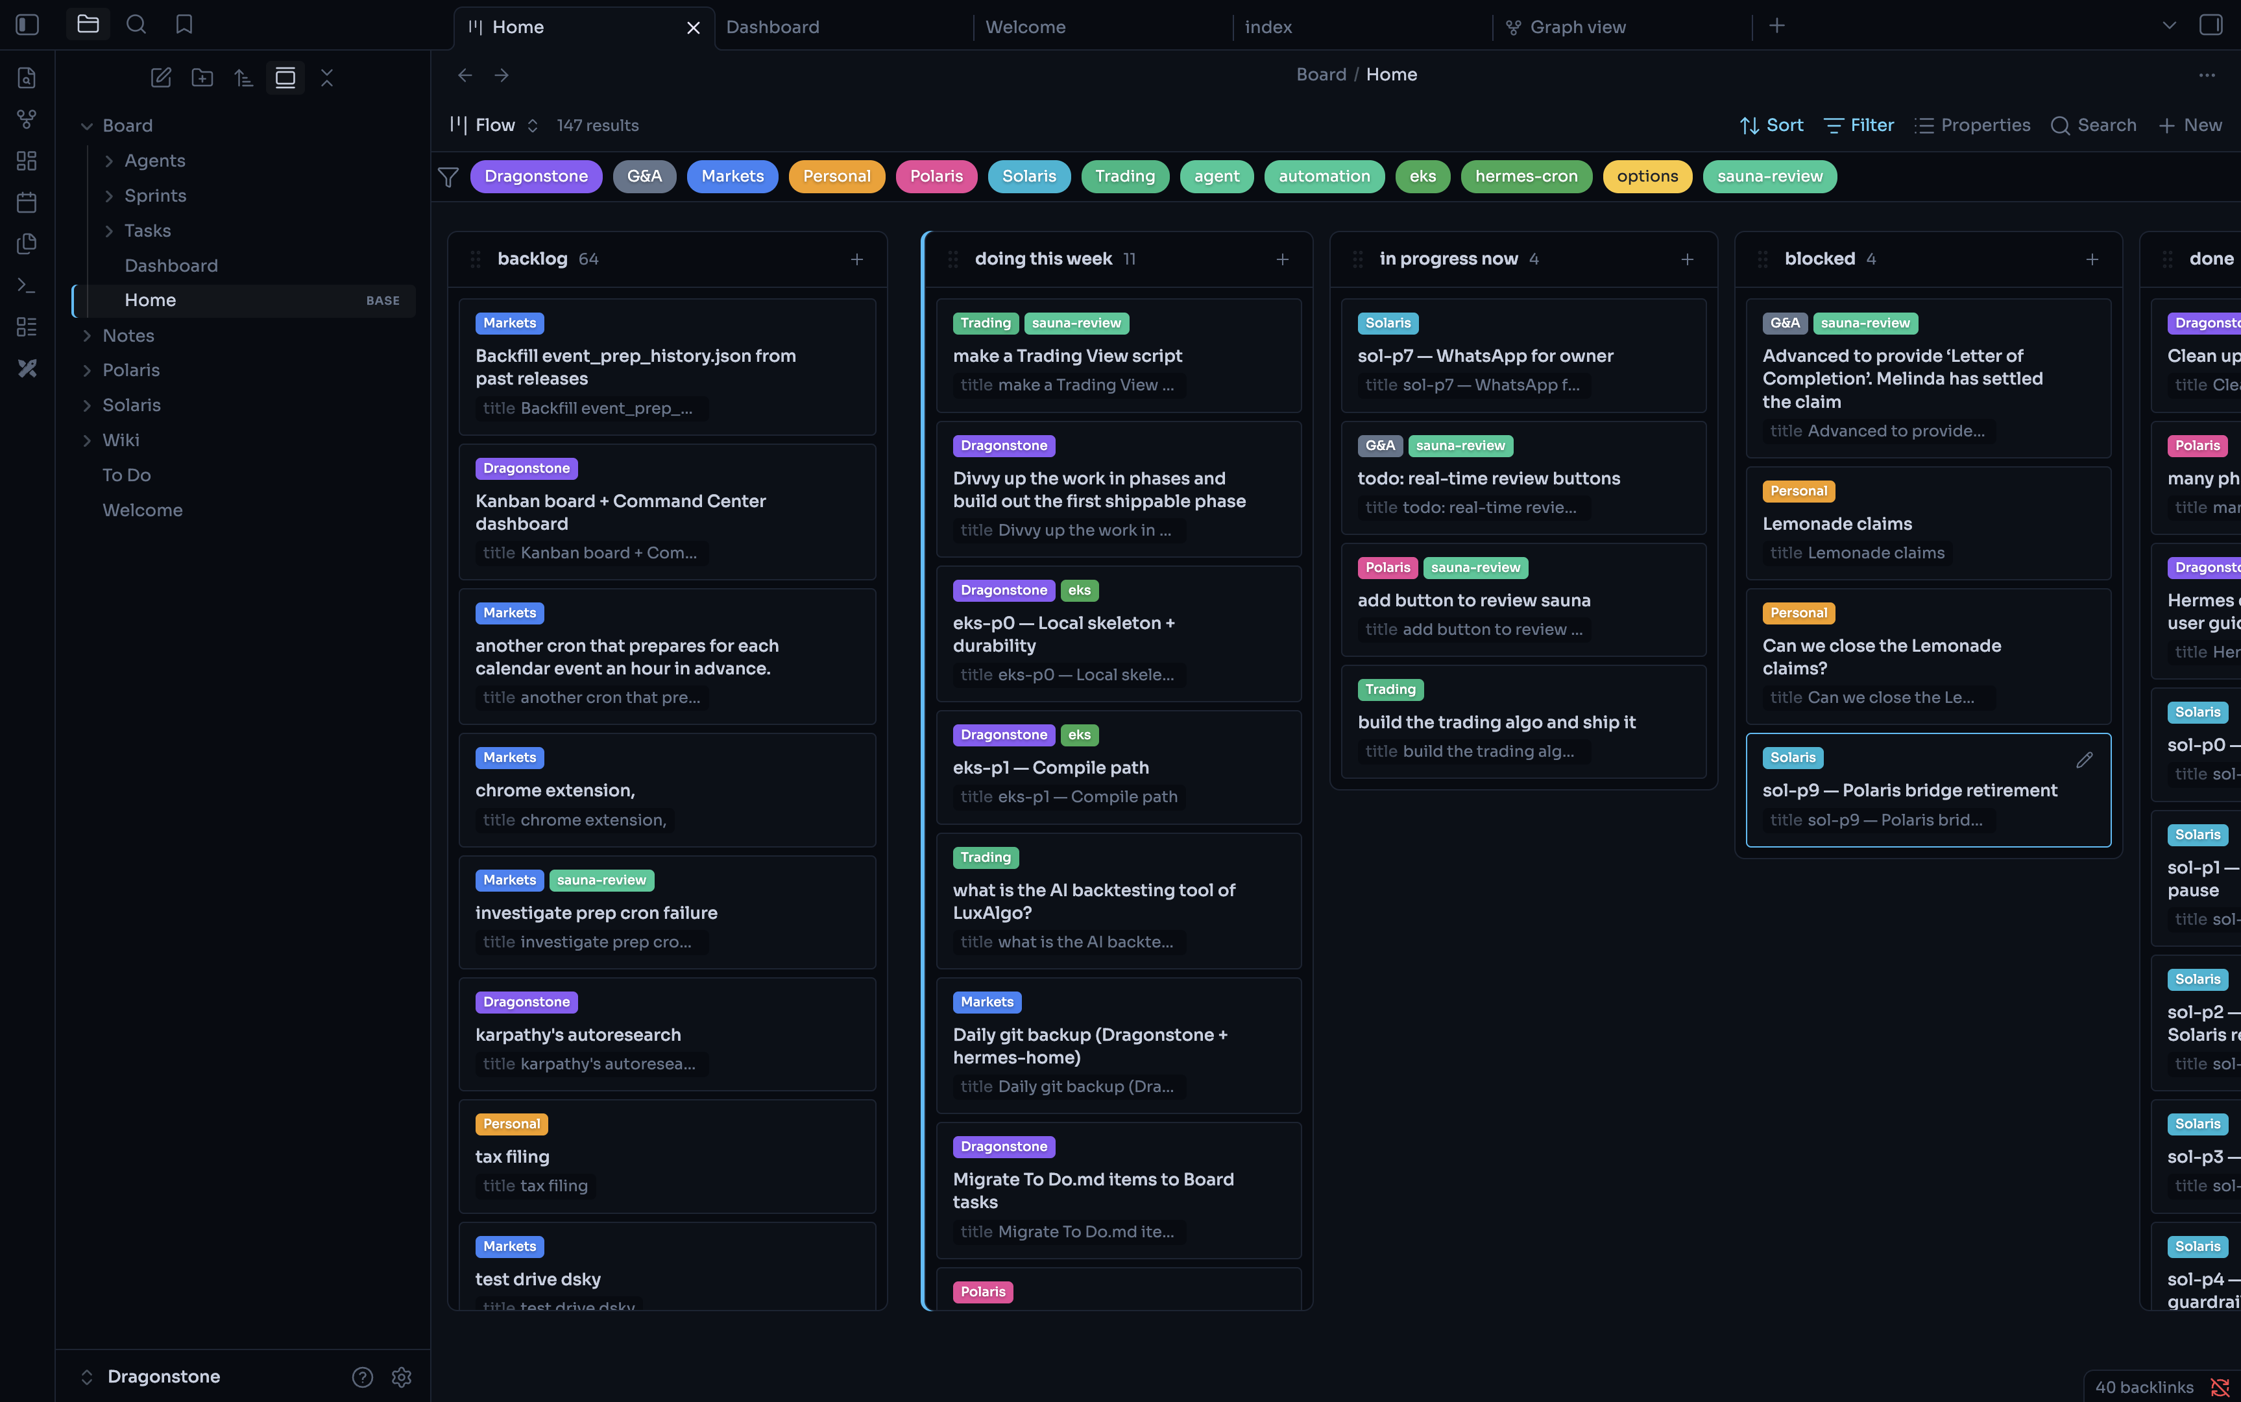Toggle the Markets tag filter chip
The width and height of the screenshot is (2241, 1402).
[x=733, y=176]
